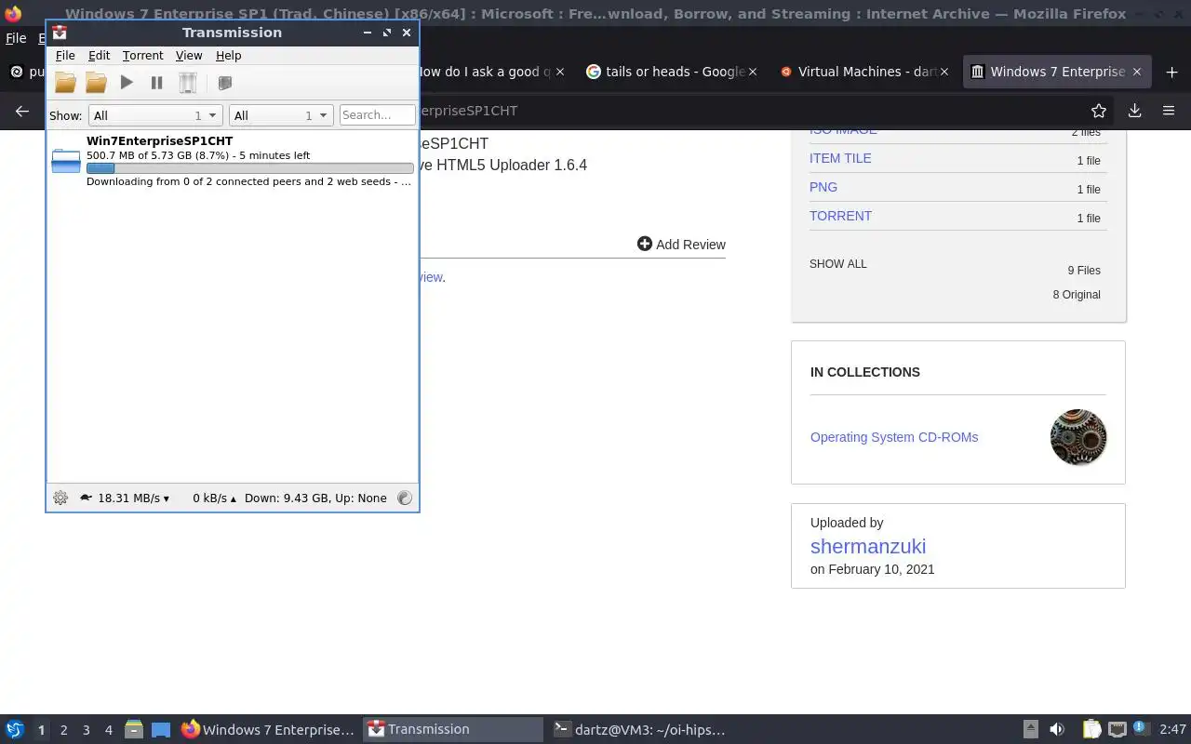Screen dimensions: 1191x744
Task: Click the 'Down: 9.43 GB, Up: None' status text
Action: (315, 498)
